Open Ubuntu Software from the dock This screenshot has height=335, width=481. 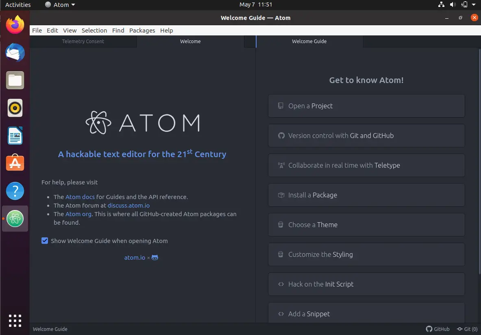(15, 163)
